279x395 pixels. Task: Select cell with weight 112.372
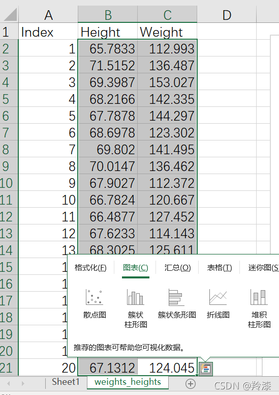167,183
